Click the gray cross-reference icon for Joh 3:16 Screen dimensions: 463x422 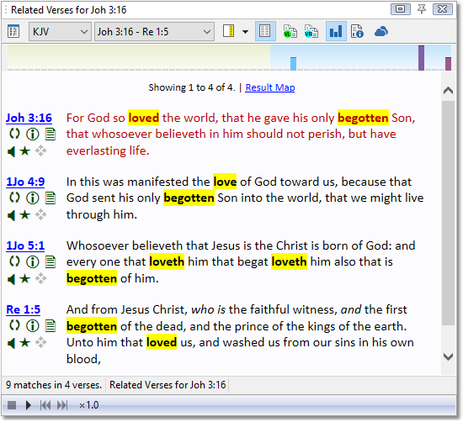(40, 151)
